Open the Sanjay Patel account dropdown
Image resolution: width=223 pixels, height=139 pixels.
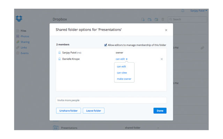pyautogui.click(x=199, y=11)
